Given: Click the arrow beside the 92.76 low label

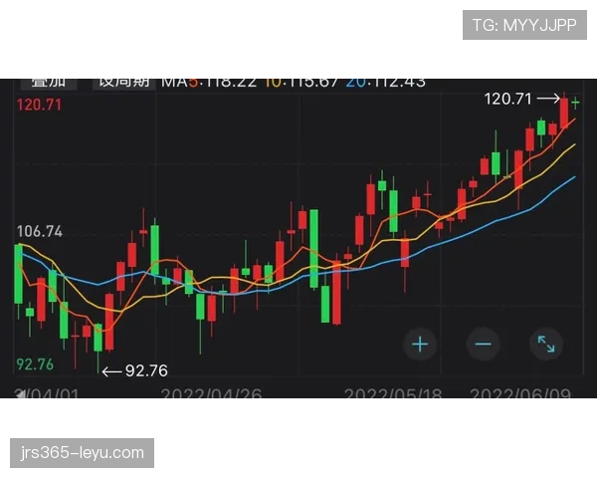Looking at the screenshot, I should pos(111,370).
